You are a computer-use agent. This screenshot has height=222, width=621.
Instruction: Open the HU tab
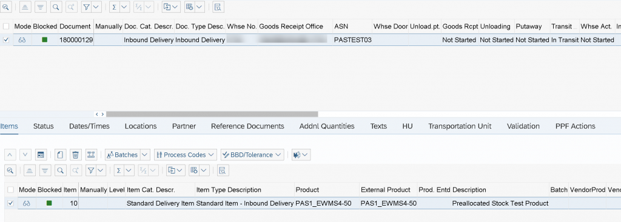(408, 126)
